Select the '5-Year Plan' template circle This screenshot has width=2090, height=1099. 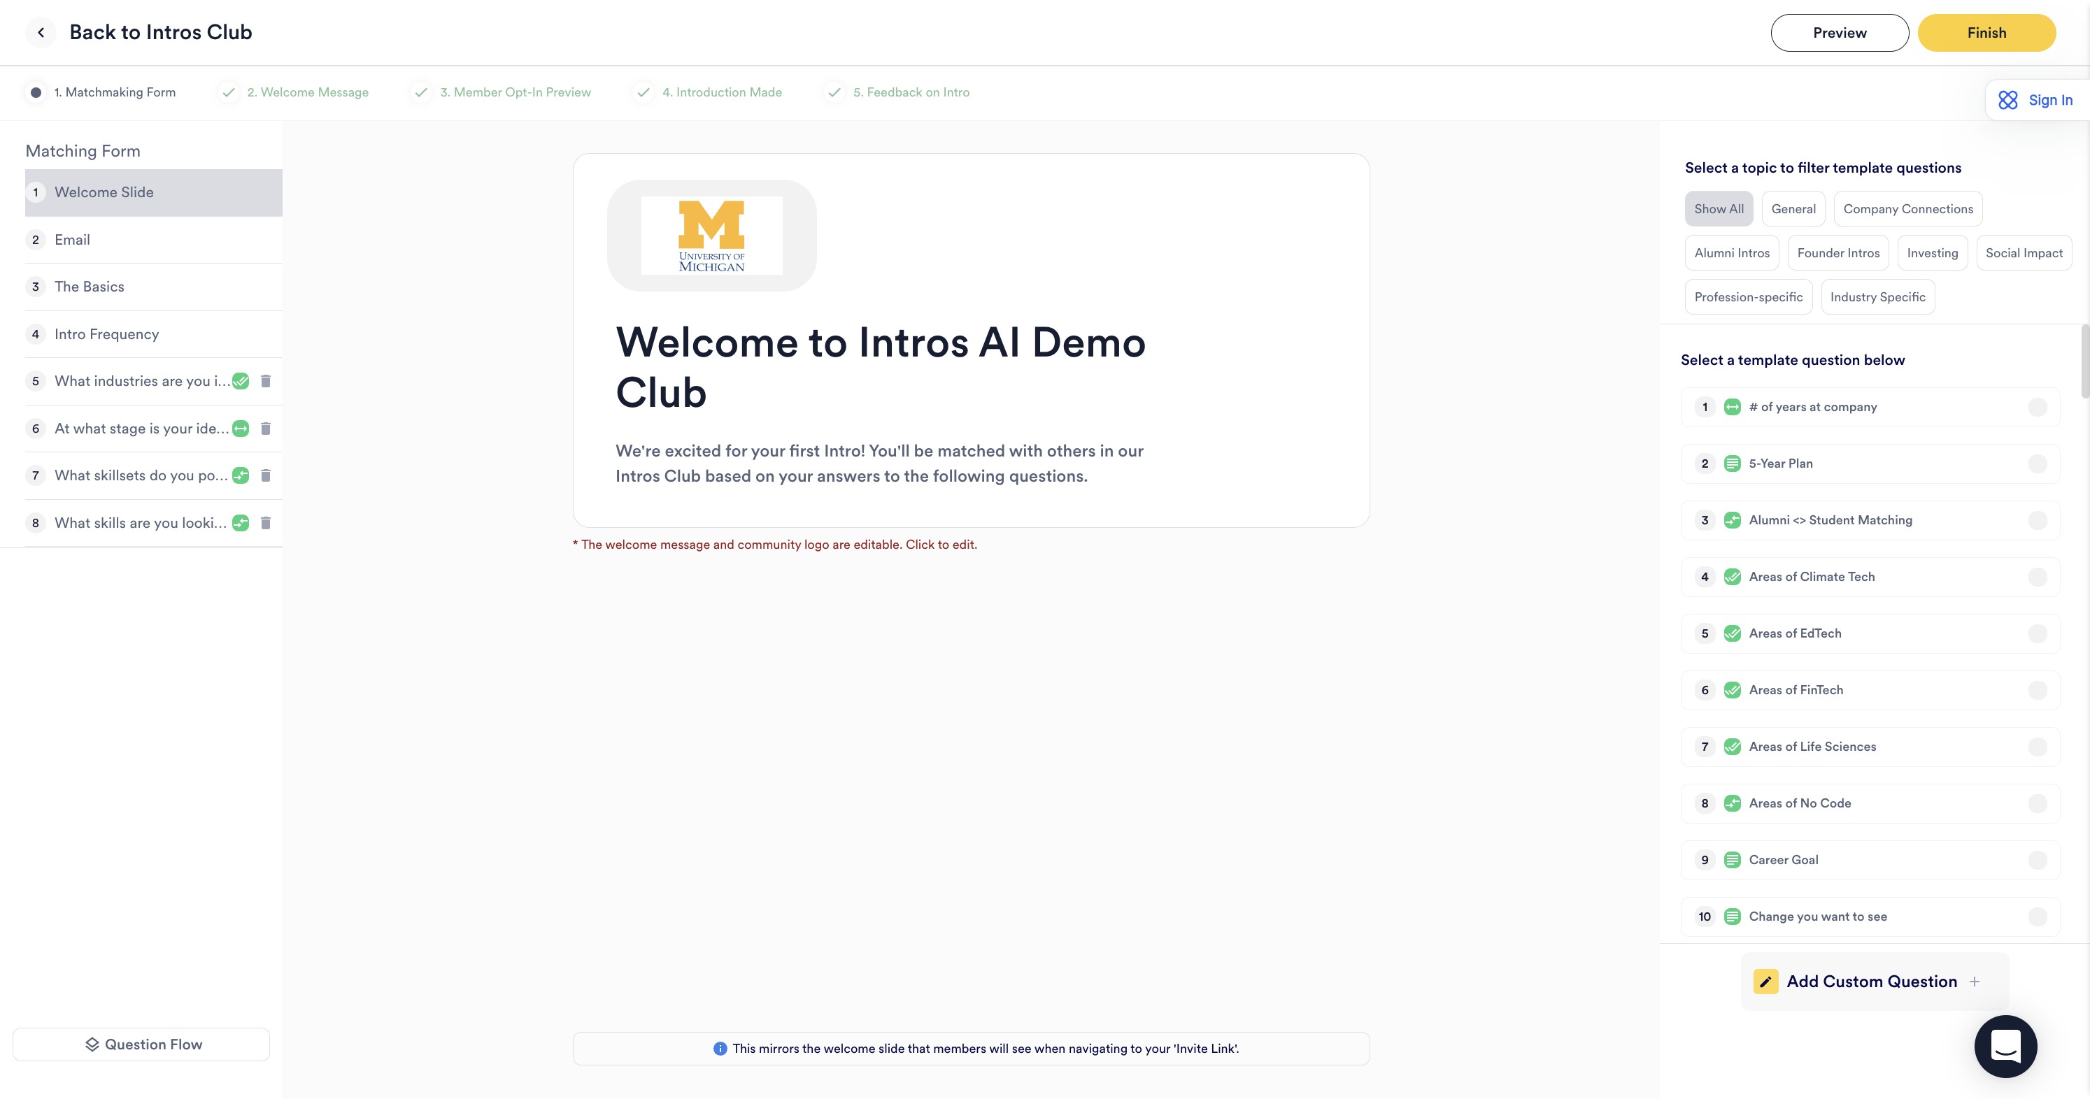click(x=2038, y=464)
